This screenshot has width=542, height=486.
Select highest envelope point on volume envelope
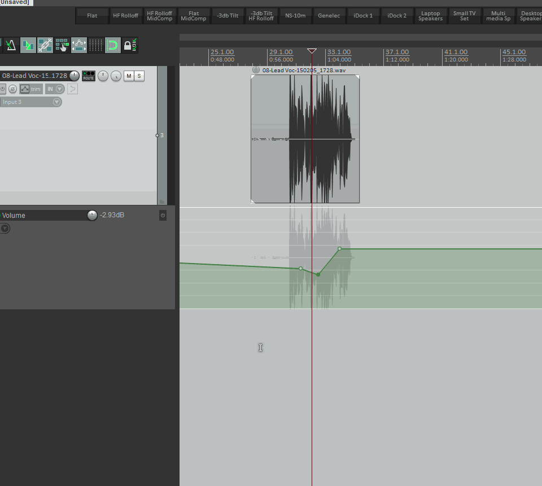pyautogui.click(x=340, y=248)
